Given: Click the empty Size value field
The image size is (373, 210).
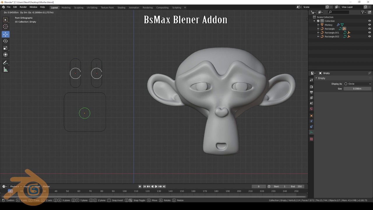Looking at the screenshot, I should click(x=358, y=89).
